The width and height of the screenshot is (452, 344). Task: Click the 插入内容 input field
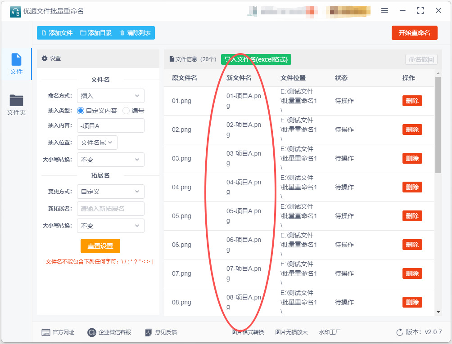tap(111, 126)
